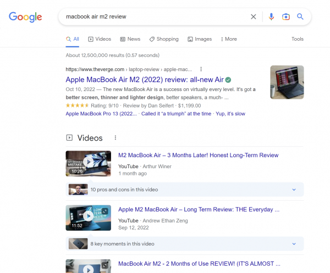Screen dimensions: 330x273
Task: Click in the search box text field
Action: 156,17
